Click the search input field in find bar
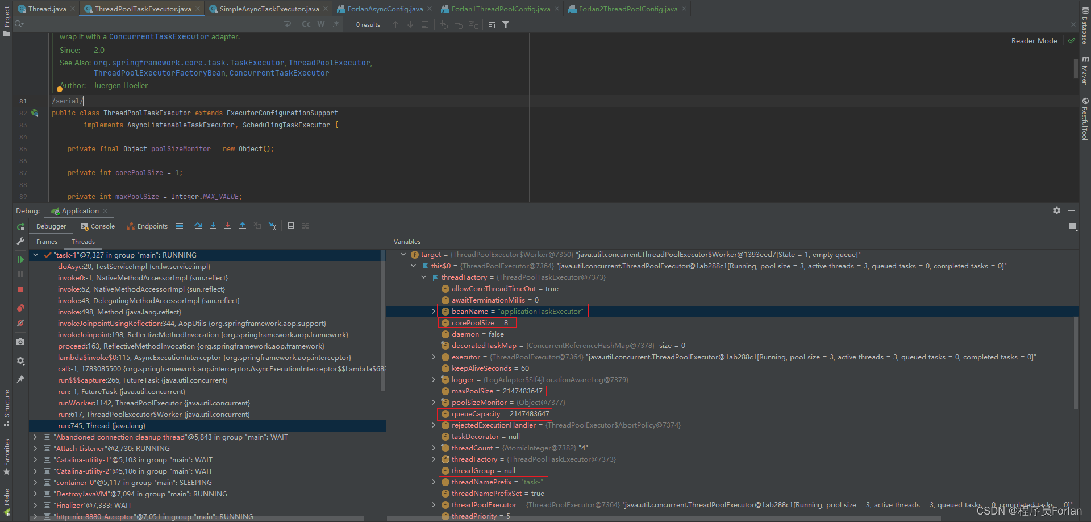 point(153,24)
